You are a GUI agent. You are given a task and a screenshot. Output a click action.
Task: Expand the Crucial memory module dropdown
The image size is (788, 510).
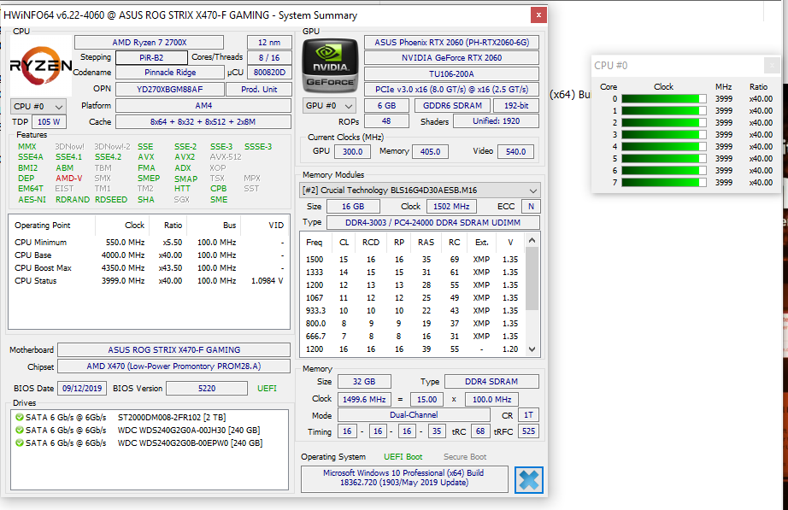coord(420,191)
